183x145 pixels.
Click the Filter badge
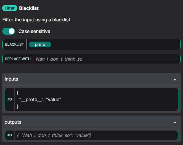pos(10,8)
